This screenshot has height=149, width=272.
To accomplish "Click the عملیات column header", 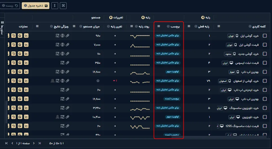I will pos(23,26).
